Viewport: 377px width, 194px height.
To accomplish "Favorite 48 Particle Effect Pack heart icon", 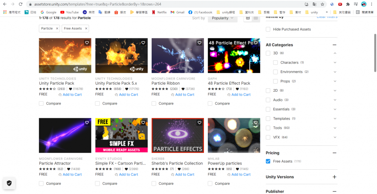I will [x=256, y=43].
